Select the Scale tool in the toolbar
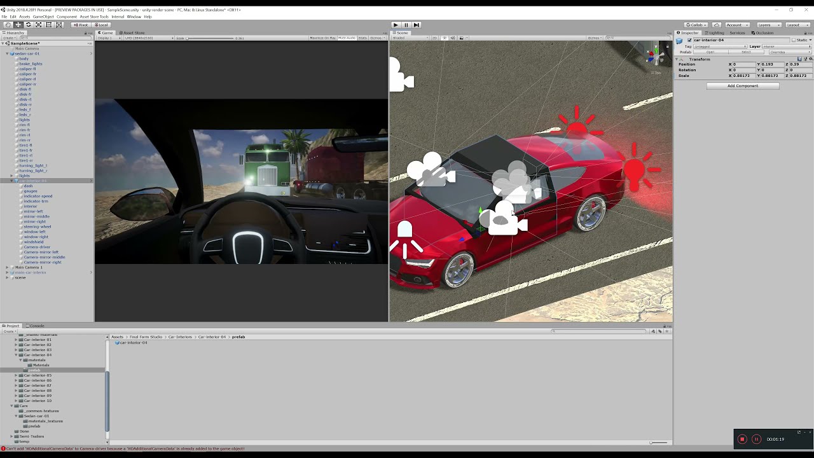The image size is (814, 458). pyautogui.click(x=38, y=25)
